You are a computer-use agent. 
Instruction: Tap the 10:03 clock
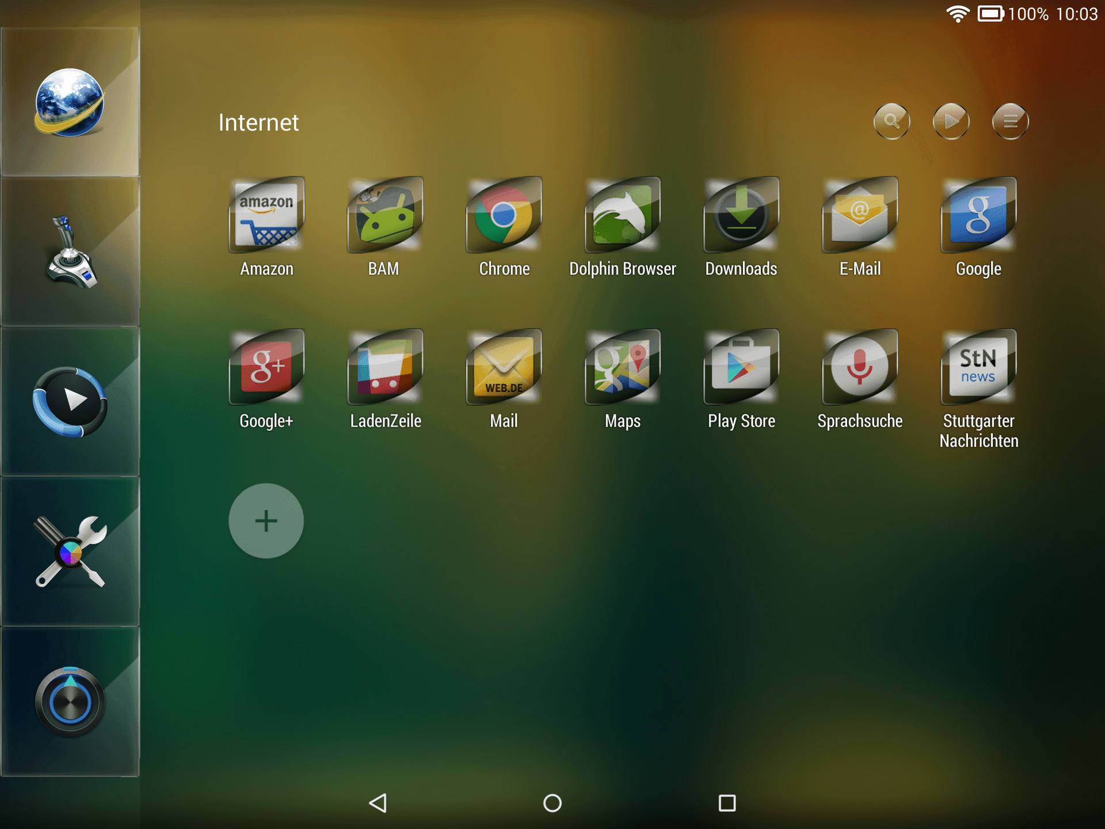coord(1077,14)
